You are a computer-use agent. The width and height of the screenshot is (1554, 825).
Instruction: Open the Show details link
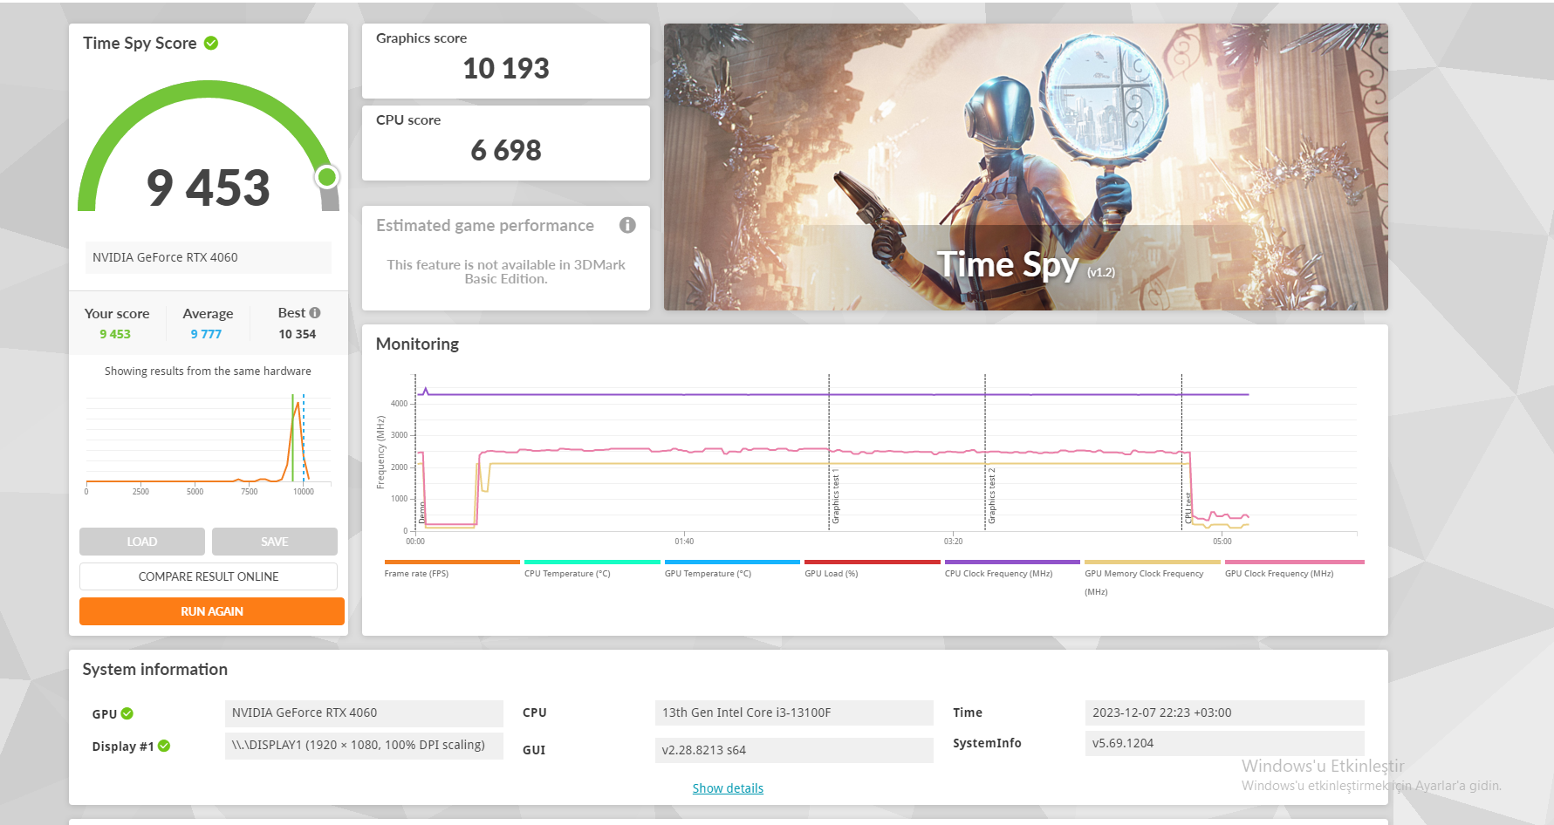[x=728, y=788]
